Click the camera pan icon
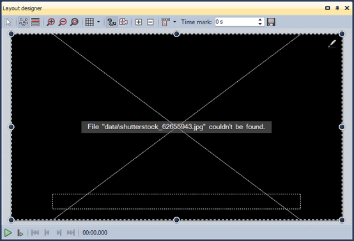 click(123, 22)
